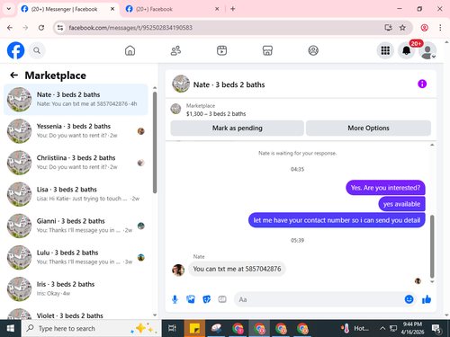This screenshot has height=337, width=450.
Task: Open a new browser tab
Action: click(233, 9)
